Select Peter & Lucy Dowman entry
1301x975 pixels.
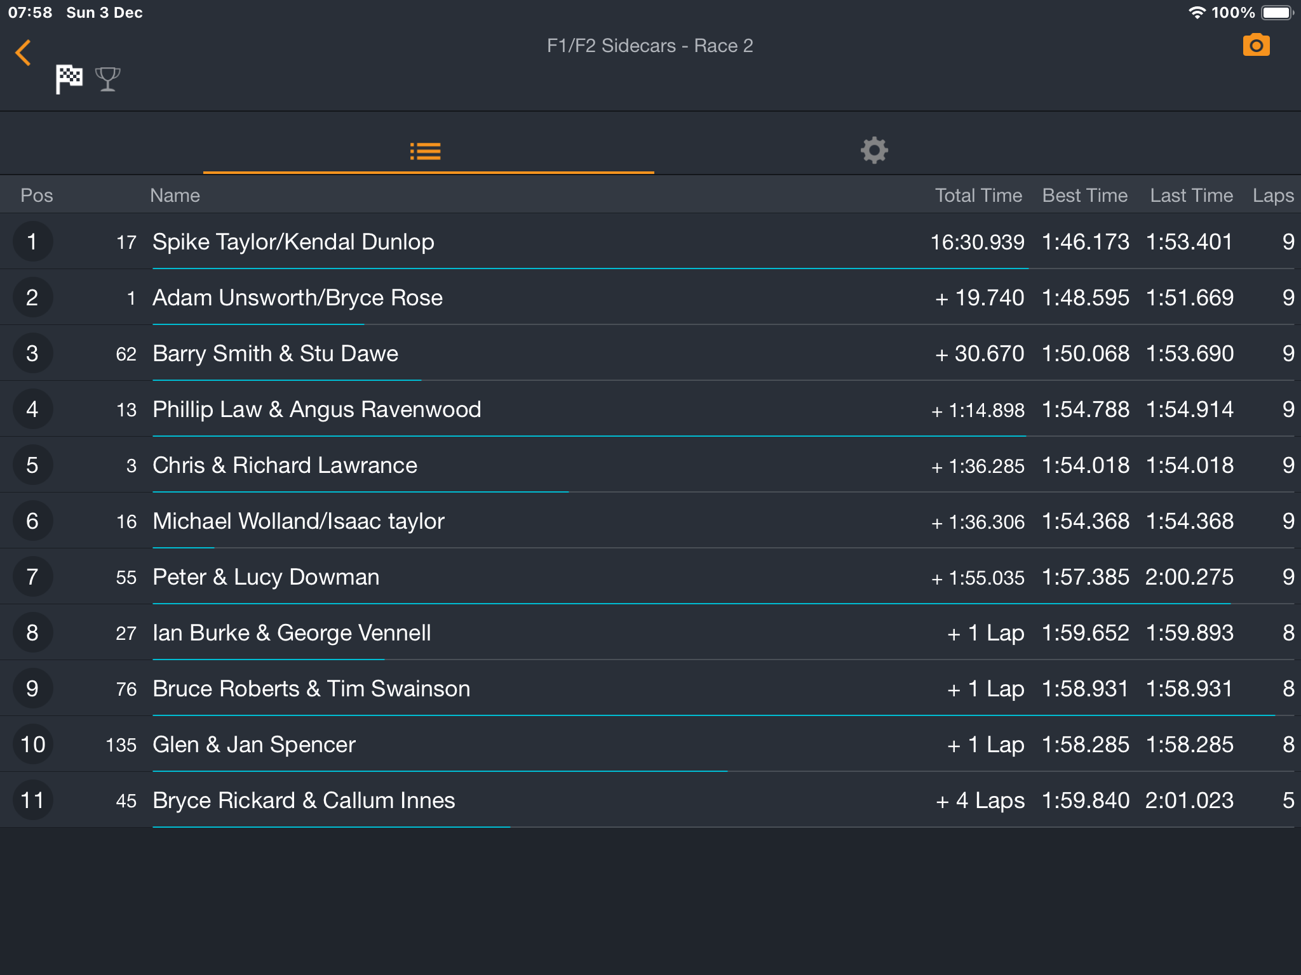[x=650, y=576]
